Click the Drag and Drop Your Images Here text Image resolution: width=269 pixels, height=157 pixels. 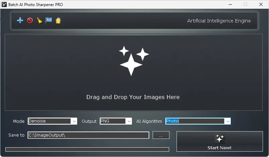(x=133, y=97)
